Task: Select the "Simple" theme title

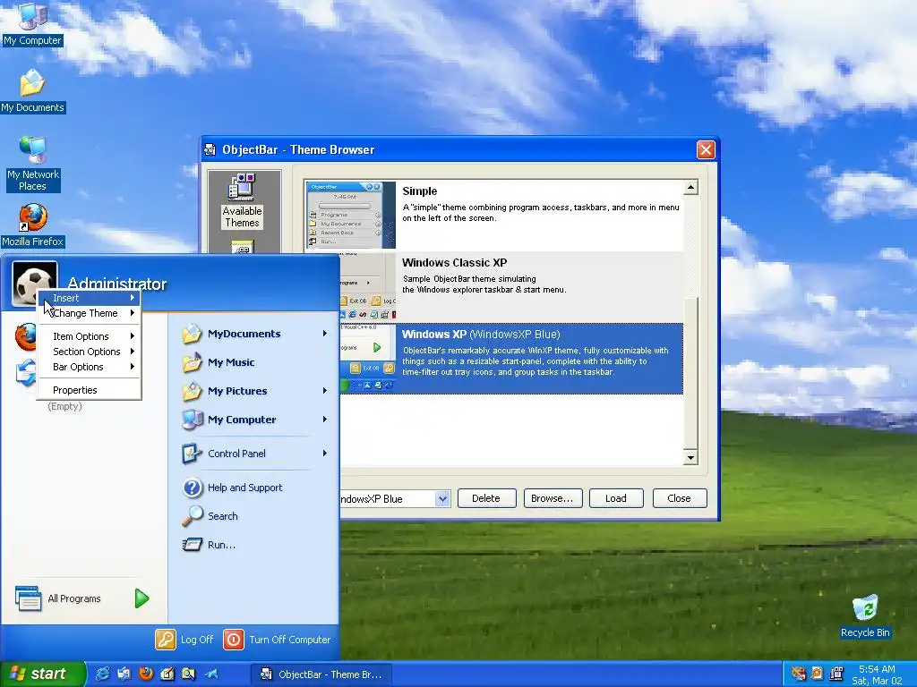Action: click(419, 191)
